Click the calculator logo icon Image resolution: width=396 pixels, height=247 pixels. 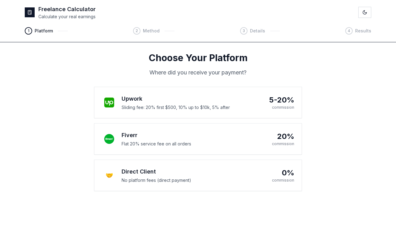[30, 12]
